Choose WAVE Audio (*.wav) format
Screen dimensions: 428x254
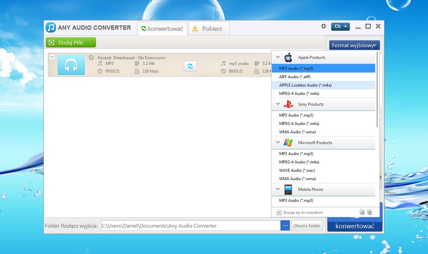[323, 170]
